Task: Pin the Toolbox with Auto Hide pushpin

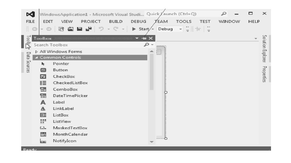Action: pyautogui.click(x=144, y=38)
